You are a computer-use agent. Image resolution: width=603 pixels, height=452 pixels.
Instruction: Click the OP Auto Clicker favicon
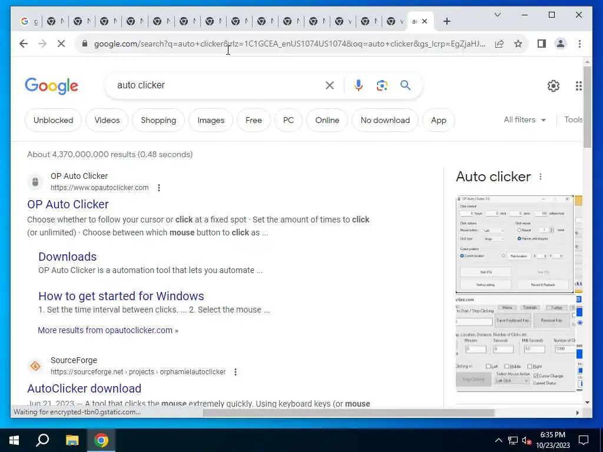click(x=35, y=182)
